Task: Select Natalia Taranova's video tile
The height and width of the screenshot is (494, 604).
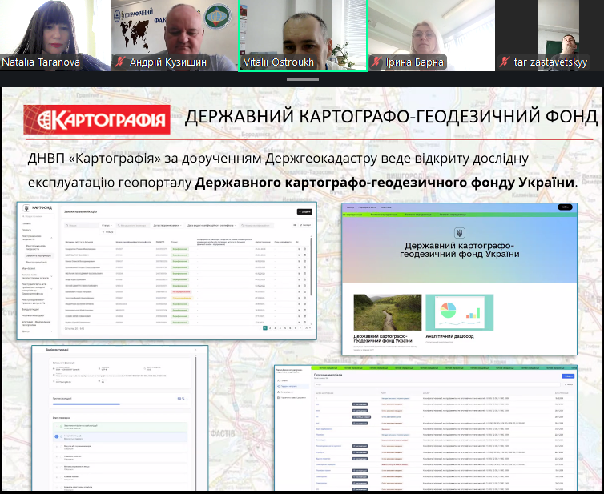Action: (55, 35)
